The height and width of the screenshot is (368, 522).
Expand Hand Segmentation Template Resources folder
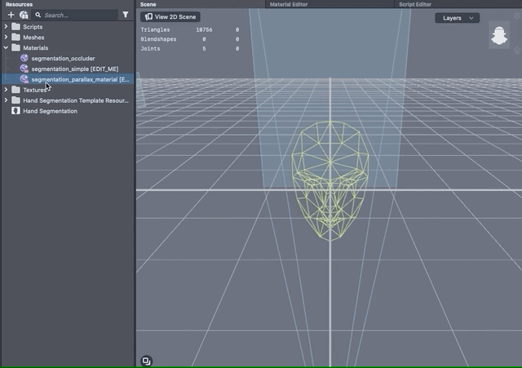[x=7, y=100]
